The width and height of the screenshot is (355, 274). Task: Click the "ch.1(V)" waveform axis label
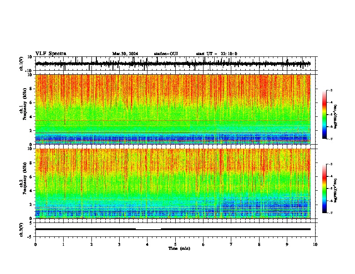tap(22, 64)
